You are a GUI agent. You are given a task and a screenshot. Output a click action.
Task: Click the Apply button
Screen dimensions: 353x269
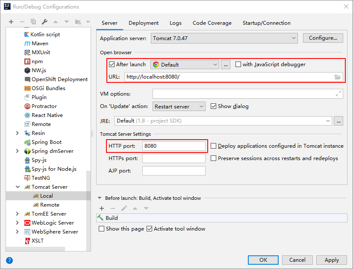pos(332,260)
